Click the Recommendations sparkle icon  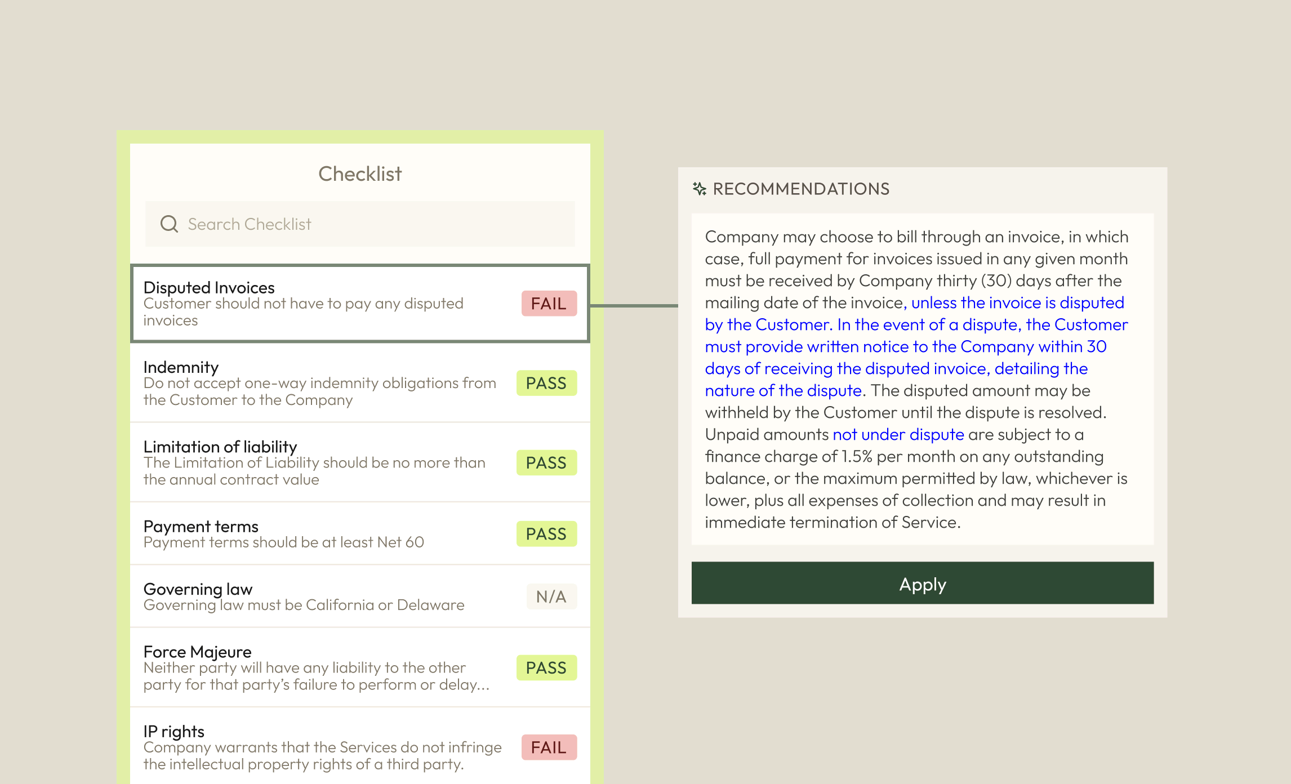699,189
